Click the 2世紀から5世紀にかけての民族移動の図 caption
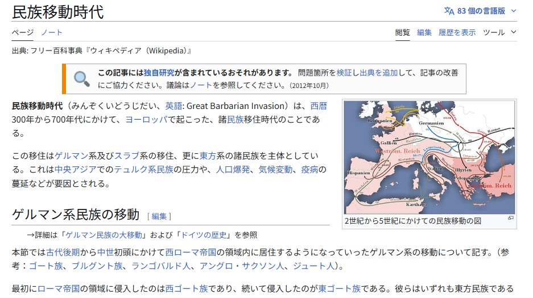This screenshot has width=533, height=298. pyautogui.click(x=413, y=221)
